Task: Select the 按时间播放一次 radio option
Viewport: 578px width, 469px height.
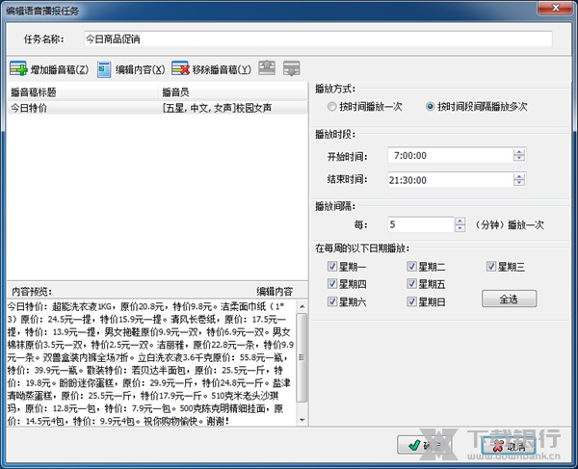Action: 332,106
